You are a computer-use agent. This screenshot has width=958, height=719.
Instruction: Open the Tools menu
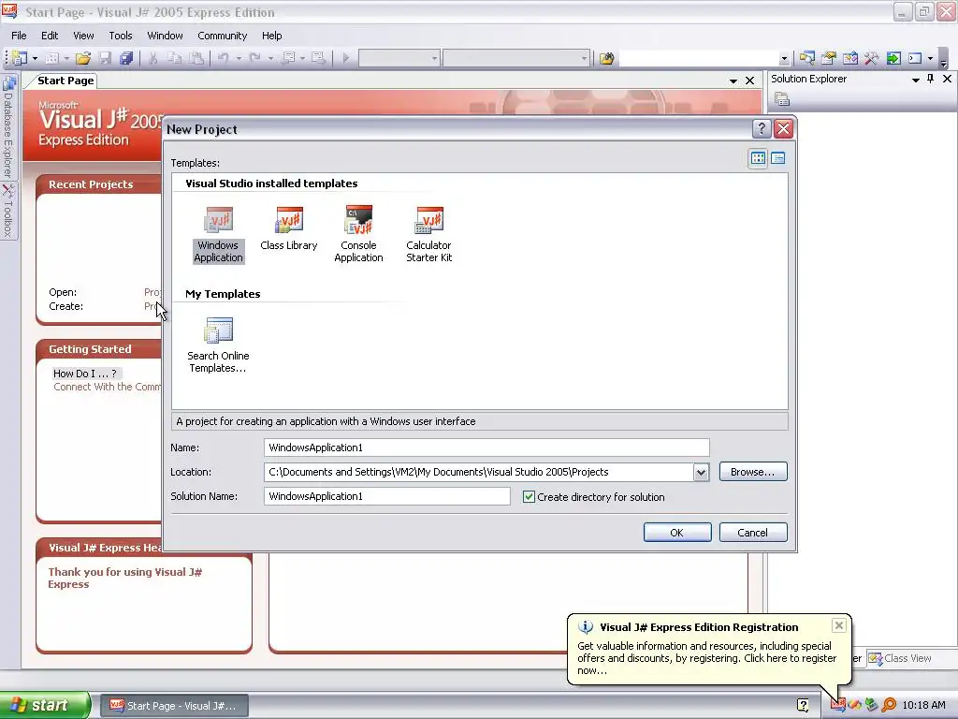(x=121, y=36)
